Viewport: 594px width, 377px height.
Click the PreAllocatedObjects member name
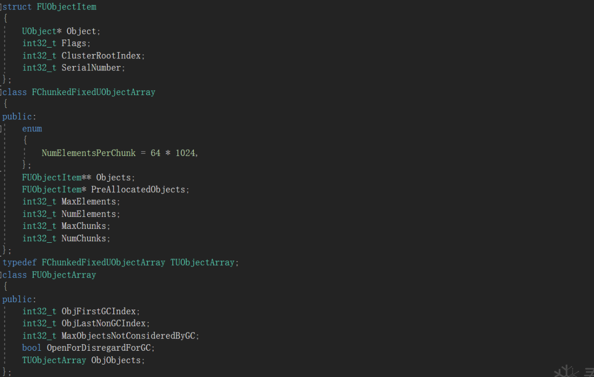tap(138, 190)
